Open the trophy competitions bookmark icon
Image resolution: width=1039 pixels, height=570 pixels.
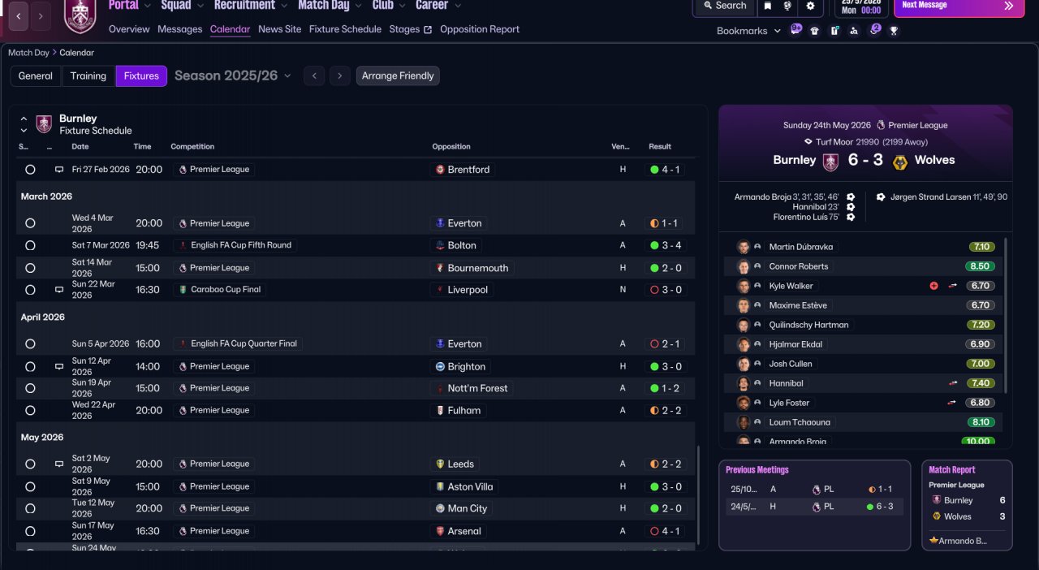[x=894, y=31]
